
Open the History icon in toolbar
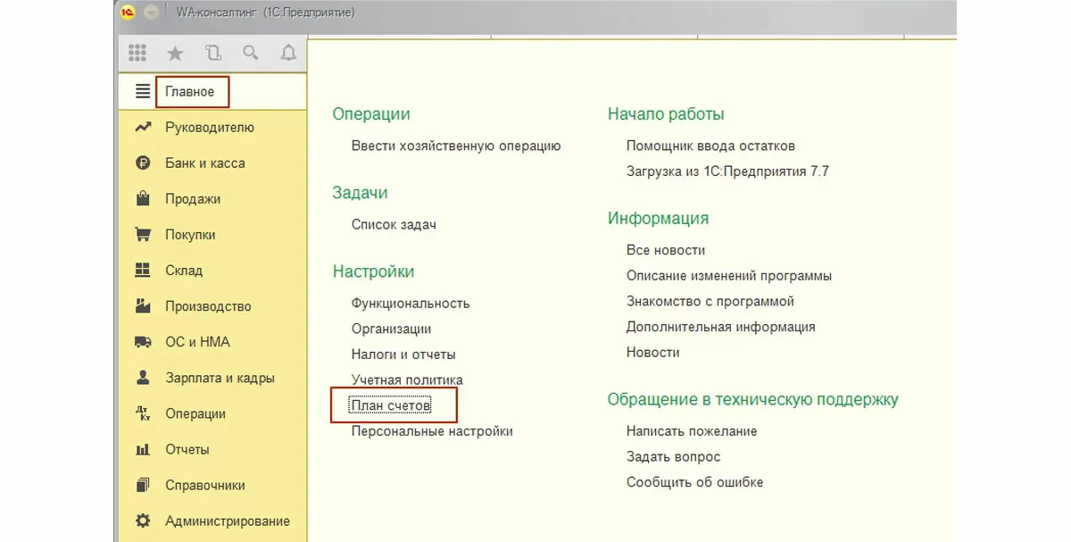point(212,54)
